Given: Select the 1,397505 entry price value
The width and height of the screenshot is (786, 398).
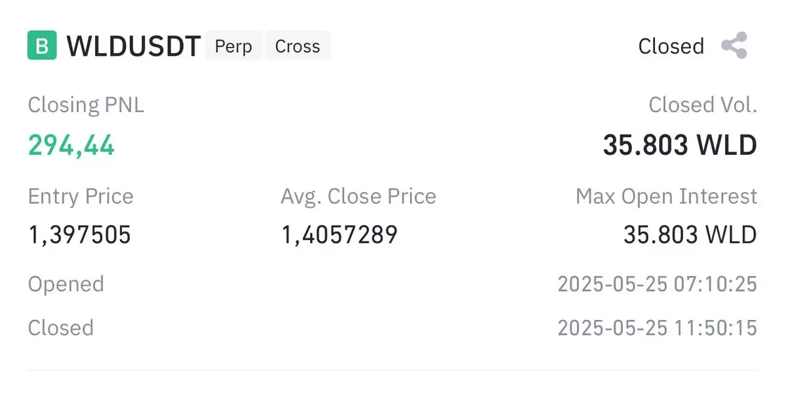Looking at the screenshot, I should [80, 235].
